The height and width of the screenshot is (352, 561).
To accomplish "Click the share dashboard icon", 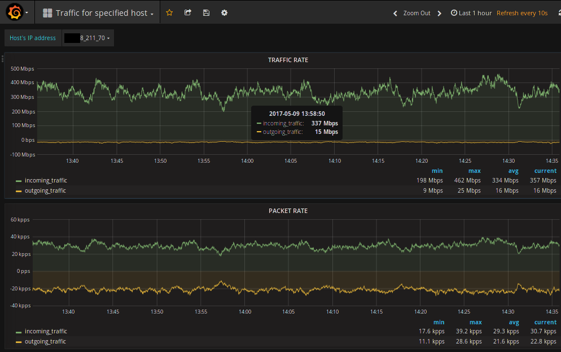I will click(188, 13).
